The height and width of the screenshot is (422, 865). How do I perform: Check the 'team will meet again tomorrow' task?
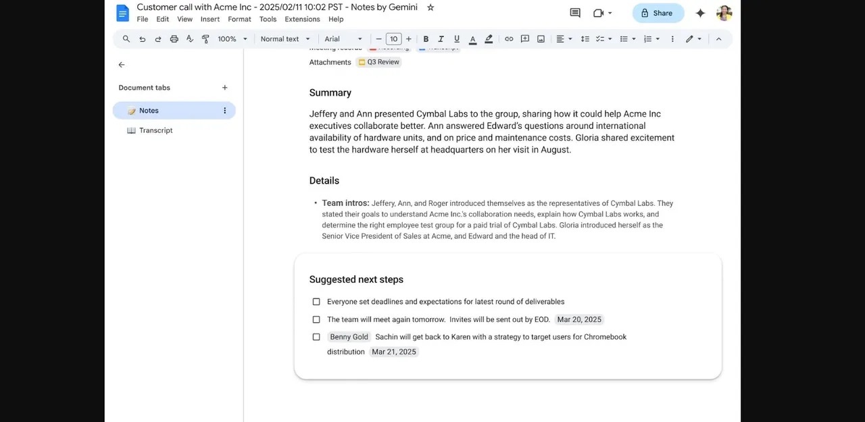click(x=316, y=319)
